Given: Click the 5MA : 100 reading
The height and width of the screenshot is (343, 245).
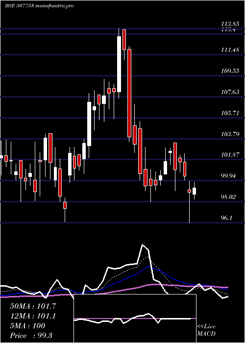Looking at the screenshot, I should [27, 326].
